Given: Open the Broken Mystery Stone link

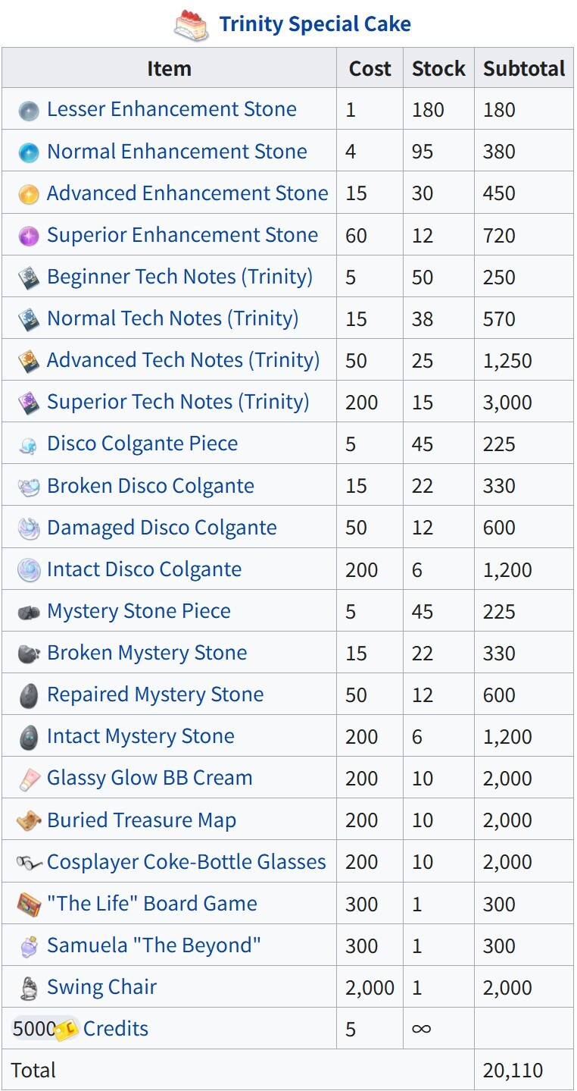Looking at the screenshot, I should pos(147,653).
